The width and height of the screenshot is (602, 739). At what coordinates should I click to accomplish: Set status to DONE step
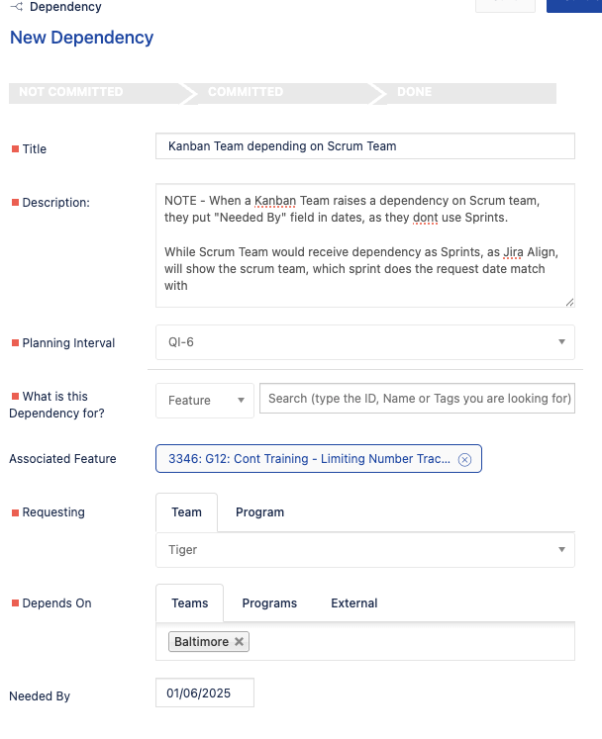click(469, 92)
